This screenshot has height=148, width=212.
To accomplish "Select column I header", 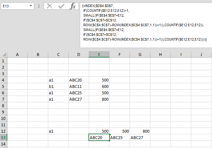I will (181, 54).
